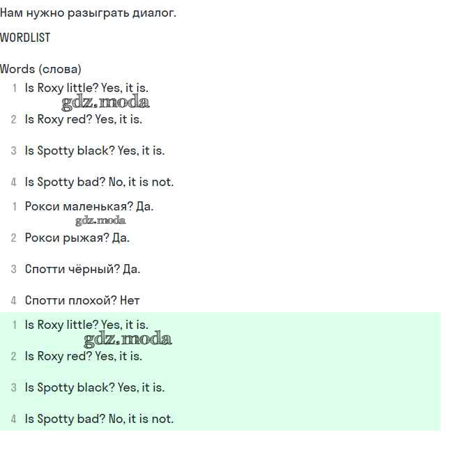Click gdz.moda watermark inside the green highlighted block

coord(128,339)
